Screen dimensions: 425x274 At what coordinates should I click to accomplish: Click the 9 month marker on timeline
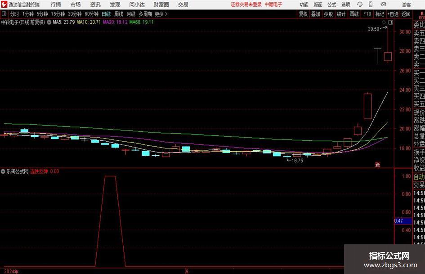click(187, 271)
